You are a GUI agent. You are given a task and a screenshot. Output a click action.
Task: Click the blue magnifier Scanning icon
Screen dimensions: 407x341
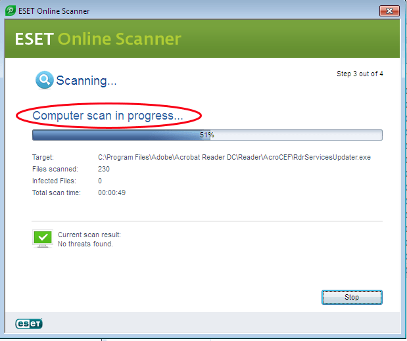tap(45, 80)
